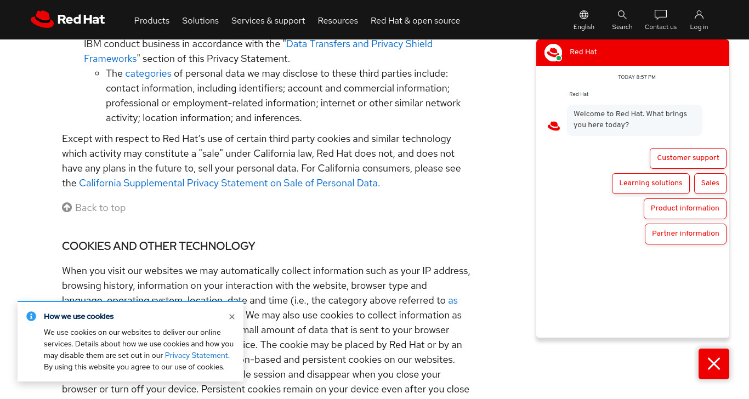This screenshot has height=399, width=749.
Task: Close the chat widget with red X button
Action: 714,364
